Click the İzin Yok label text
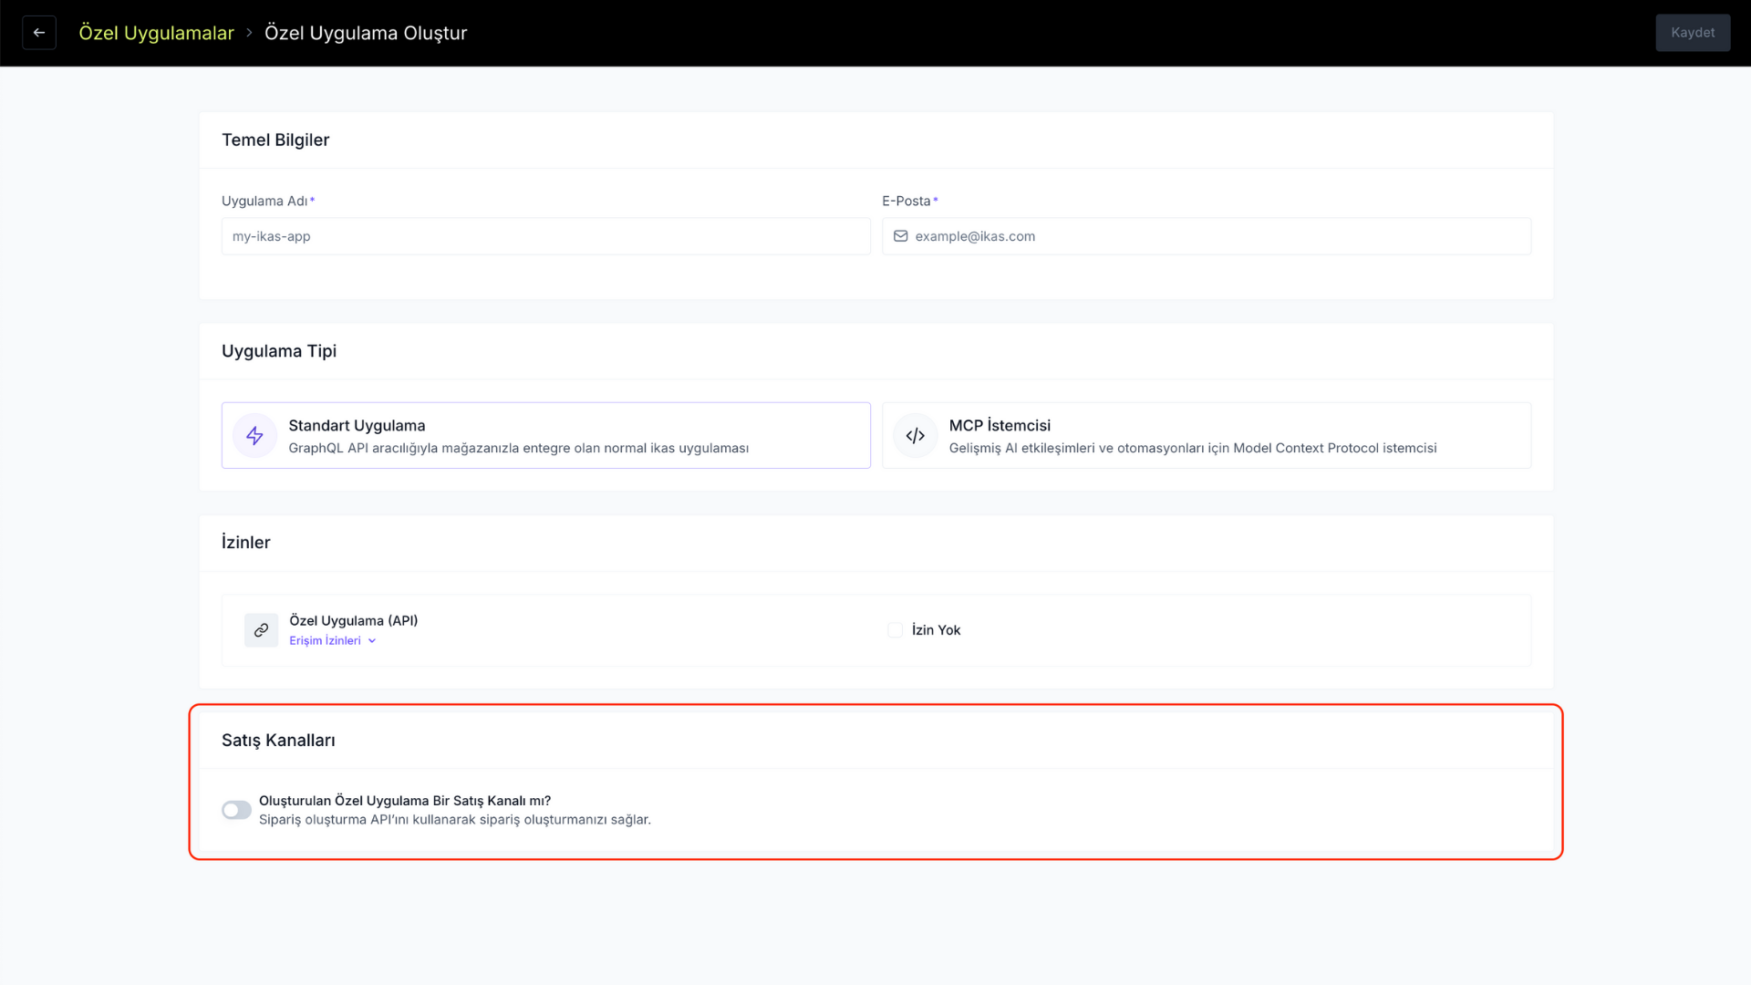This screenshot has width=1751, height=985. click(936, 630)
